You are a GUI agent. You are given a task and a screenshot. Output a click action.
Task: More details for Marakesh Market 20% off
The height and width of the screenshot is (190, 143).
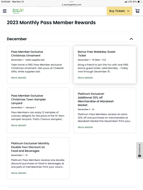[x=85, y=127]
